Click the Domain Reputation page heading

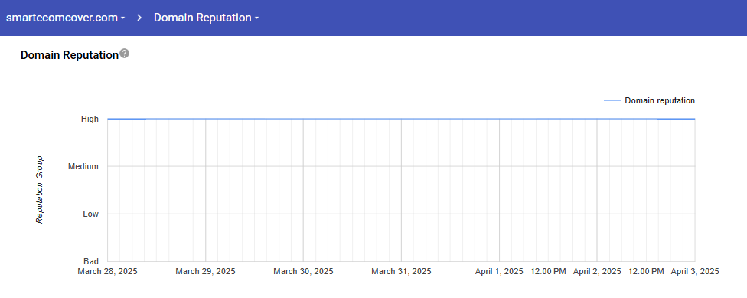tap(69, 55)
